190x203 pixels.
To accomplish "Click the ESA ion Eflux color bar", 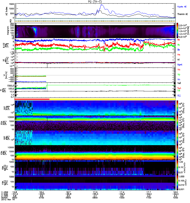I will tap(178, 123).
